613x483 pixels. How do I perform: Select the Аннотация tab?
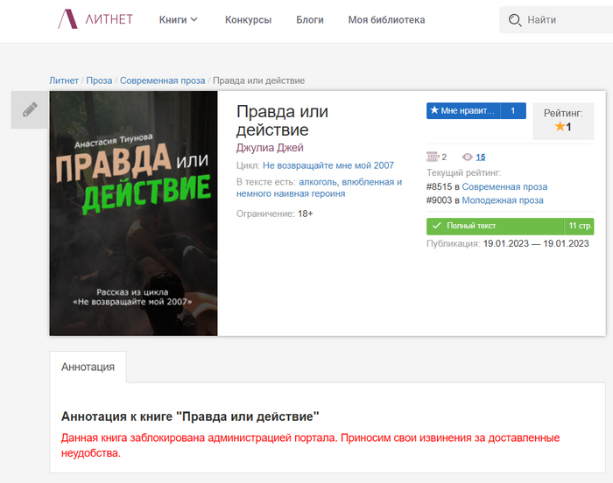[88, 367]
